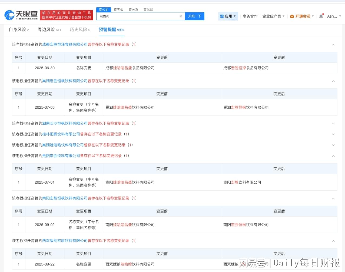Click the 开通会员 crown icon

[292, 16]
